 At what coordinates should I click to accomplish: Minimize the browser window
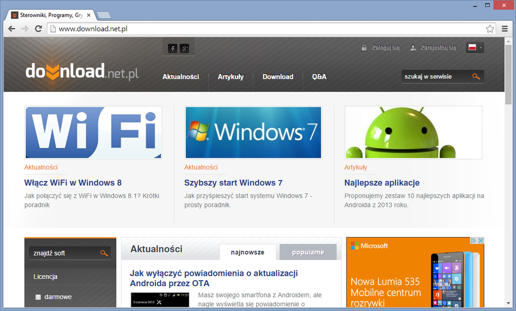475,6
